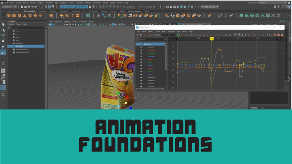Open the Tangents menu in Graph Editor
The image size is (292, 164).
[x=171, y=31]
